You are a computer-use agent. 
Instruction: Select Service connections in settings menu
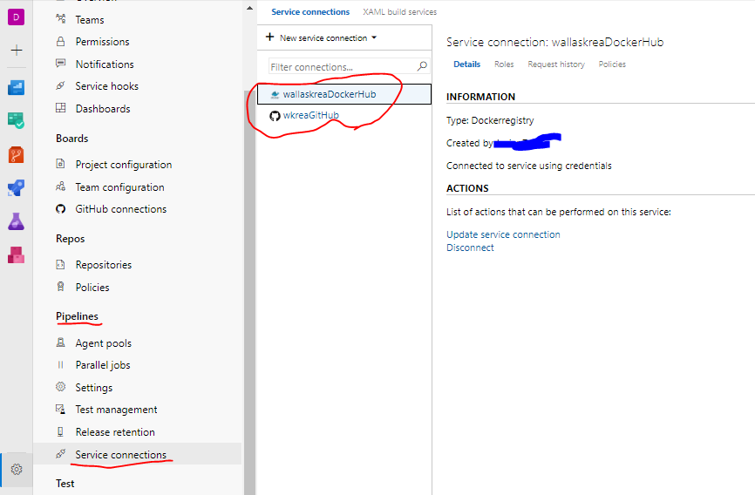(137, 454)
